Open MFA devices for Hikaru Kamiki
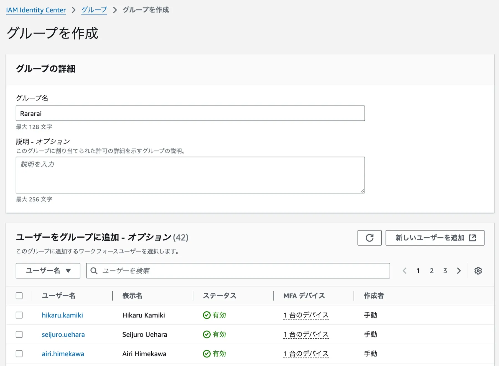This screenshot has height=366, width=499. tap(306, 315)
